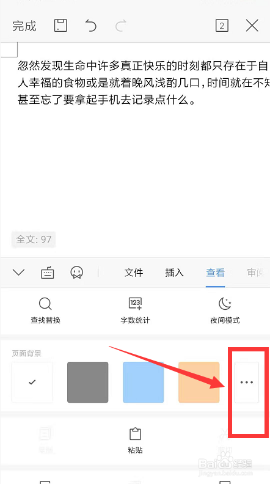Viewport: 270px width, 484px height.
Task: Open Find and Replace (查找替换)
Action: (45, 311)
